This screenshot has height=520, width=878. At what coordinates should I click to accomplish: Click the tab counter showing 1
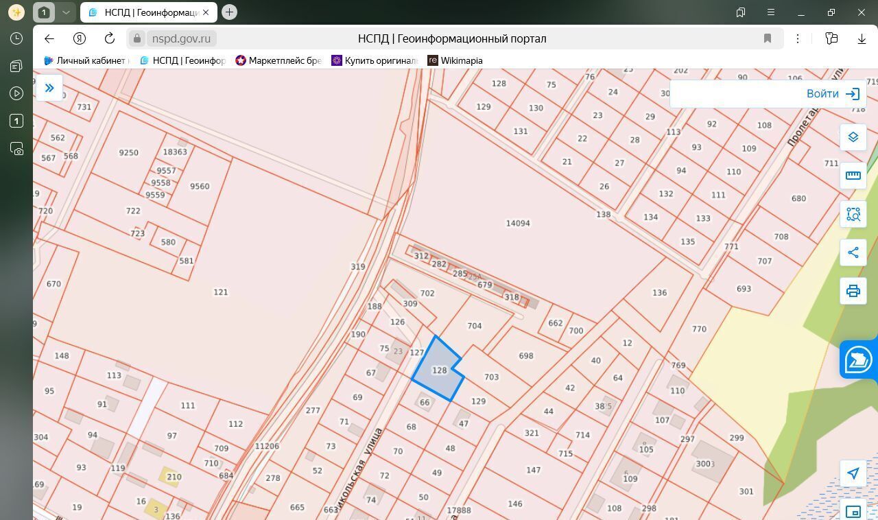(44, 12)
